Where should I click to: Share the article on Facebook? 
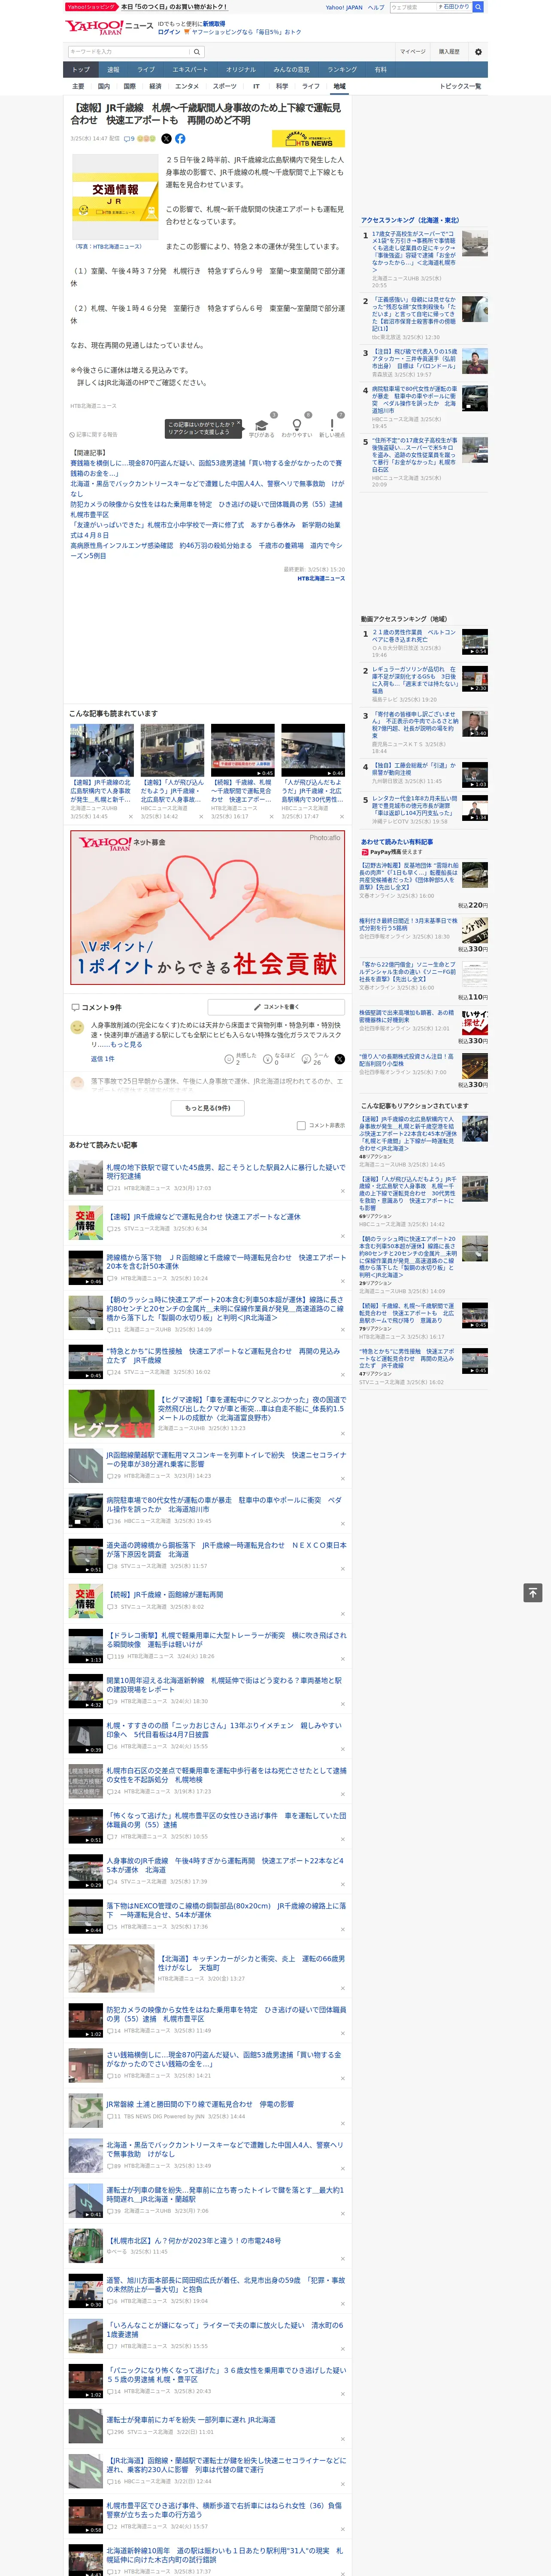tap(180, 139)
